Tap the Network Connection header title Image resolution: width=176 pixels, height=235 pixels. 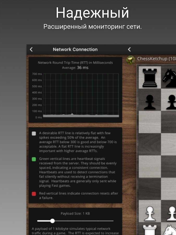point(75,49)
